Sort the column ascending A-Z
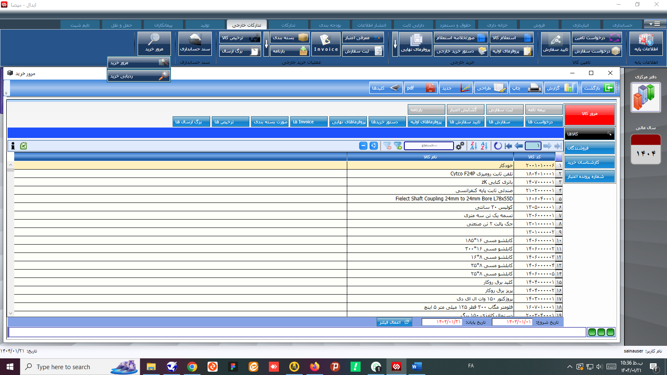The width and height of the screenshot is (667, 375). [483, 146]
